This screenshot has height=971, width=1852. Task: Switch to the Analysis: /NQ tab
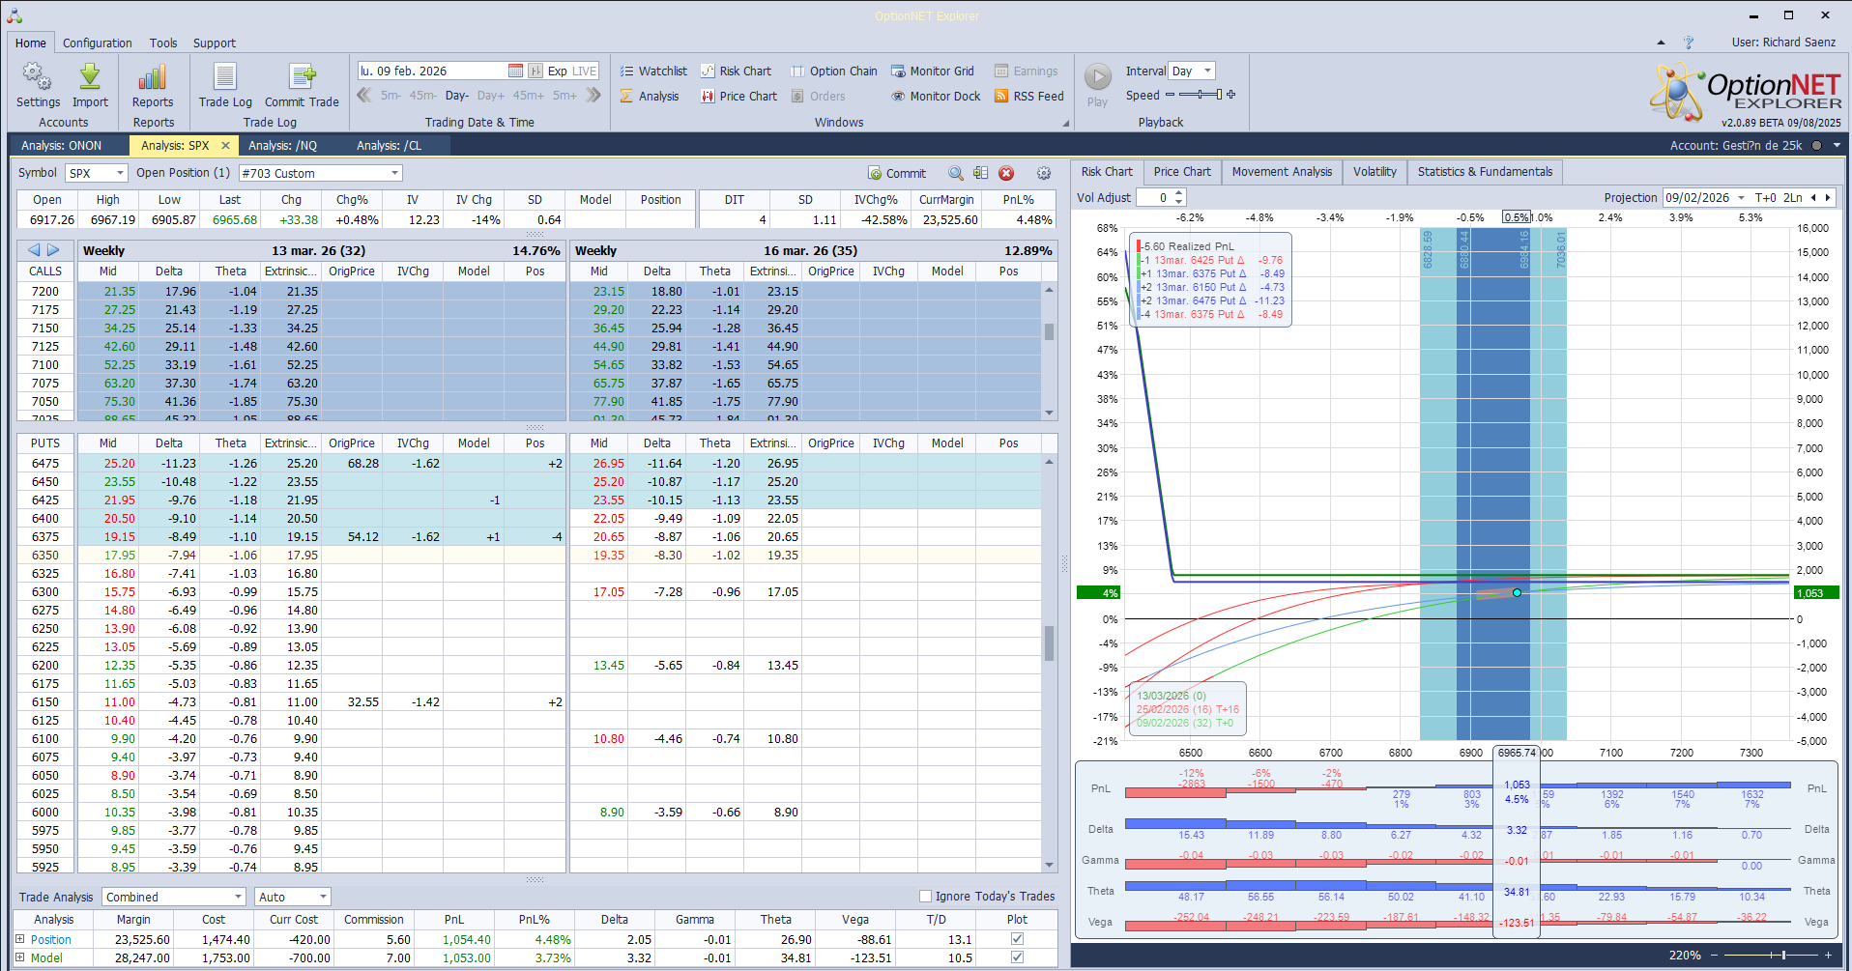point(282,145)
